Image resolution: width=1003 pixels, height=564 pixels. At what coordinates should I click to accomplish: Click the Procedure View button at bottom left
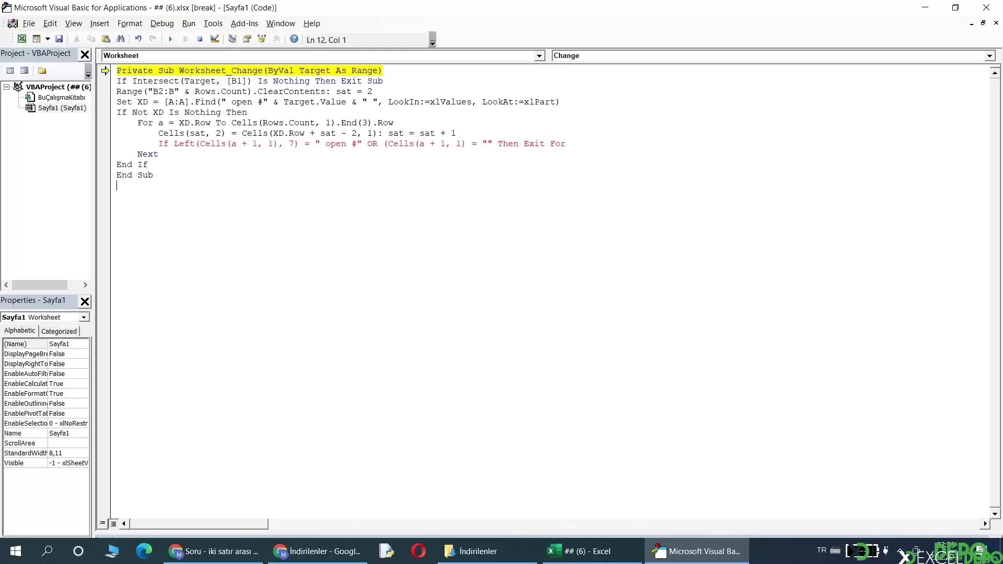click(102, 523)
